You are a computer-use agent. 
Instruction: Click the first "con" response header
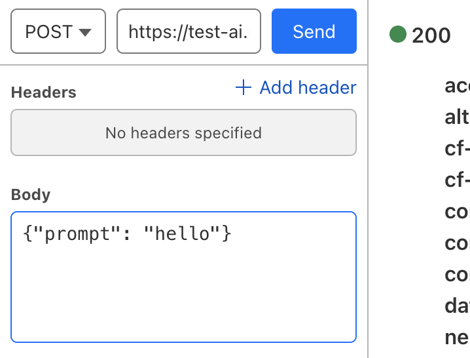(457, 212)
